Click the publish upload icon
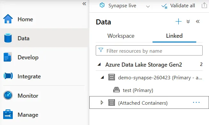209x125 pixels. click(204, 5)
